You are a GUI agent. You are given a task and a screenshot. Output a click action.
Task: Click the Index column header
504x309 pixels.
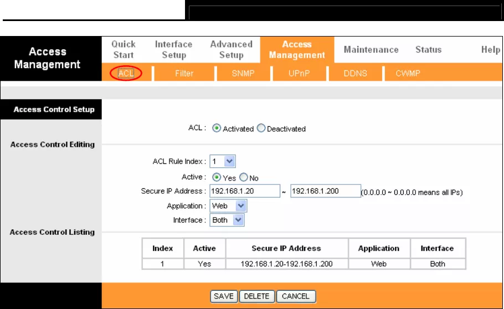[163, 248]
